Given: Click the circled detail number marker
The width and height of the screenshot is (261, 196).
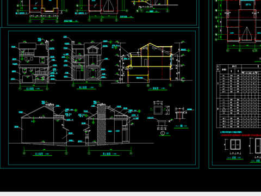Looking at the screenshot, I should 163,133.
